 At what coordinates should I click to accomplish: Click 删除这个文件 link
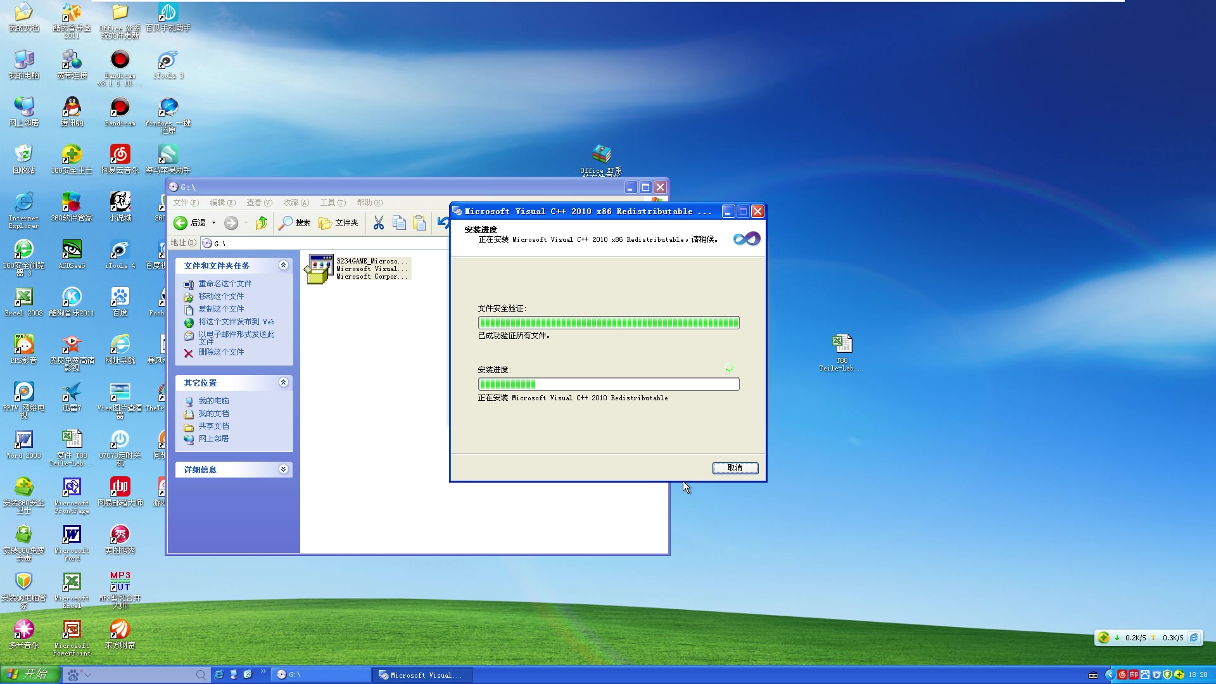pyautogui.click(x=221, y=352)
